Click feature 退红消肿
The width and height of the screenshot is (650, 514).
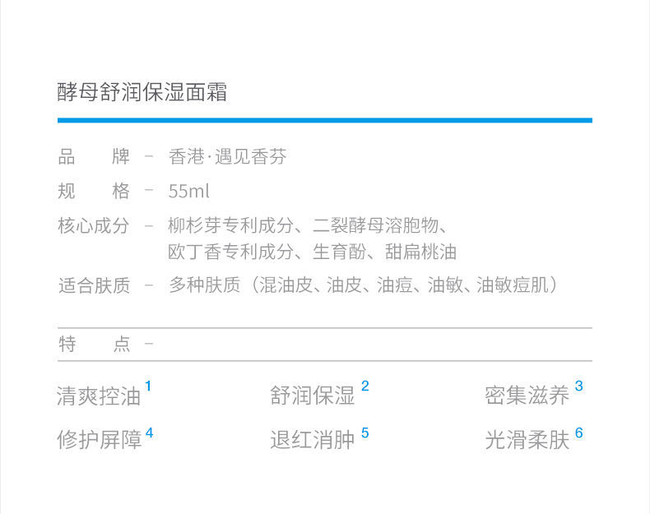(x=313, y=439)
